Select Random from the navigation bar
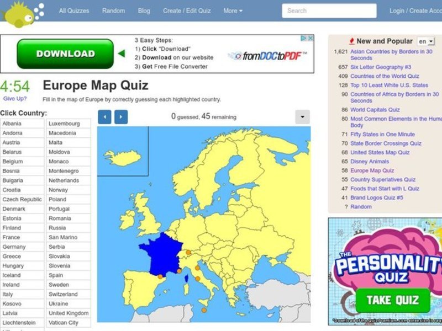The image size is (442, 331). [x=113, y=10]
